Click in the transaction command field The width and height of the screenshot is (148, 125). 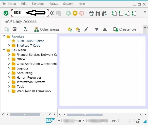pyautogui.click(x=30, y=13)
